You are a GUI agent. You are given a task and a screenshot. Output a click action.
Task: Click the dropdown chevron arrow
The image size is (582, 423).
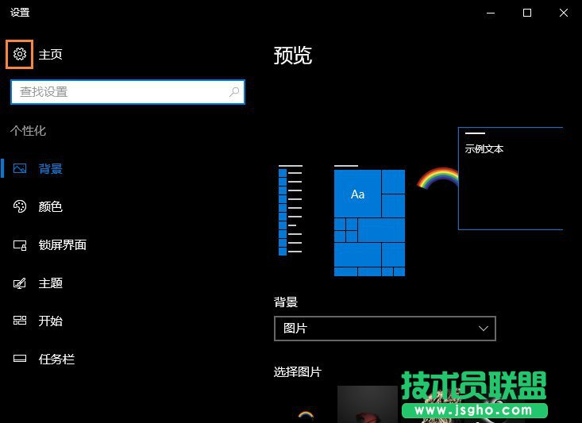[484, 329]
